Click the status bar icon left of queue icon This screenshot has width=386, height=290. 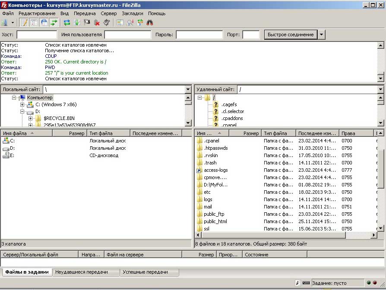[x=298, y=283]
